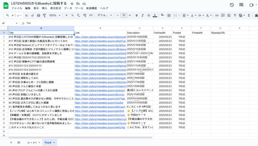Toggle italic formatting
This screenshot has height=146, width=258.
tap(143, 15)
